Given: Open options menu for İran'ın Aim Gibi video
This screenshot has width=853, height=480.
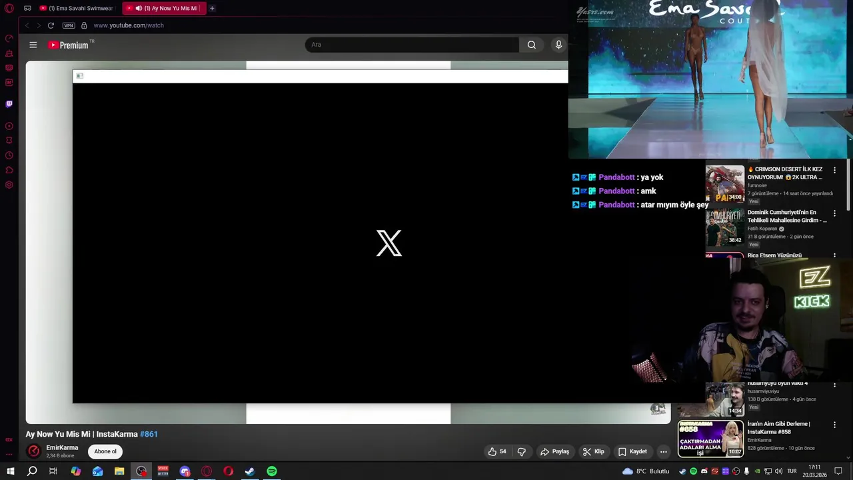Looking at the screenshot, I should pyautogui.click(x=834, y=425).
